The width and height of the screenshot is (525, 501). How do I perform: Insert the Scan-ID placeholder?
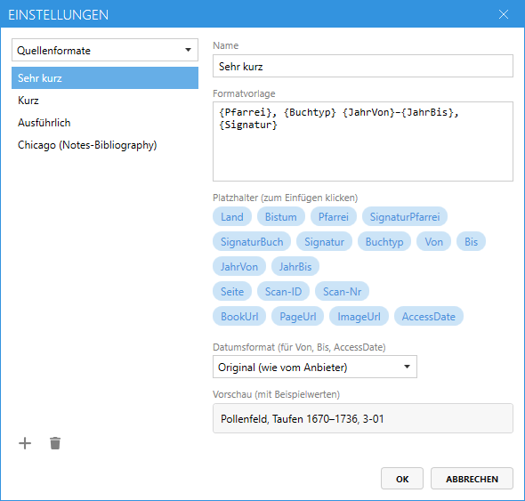tap(283, 291)
